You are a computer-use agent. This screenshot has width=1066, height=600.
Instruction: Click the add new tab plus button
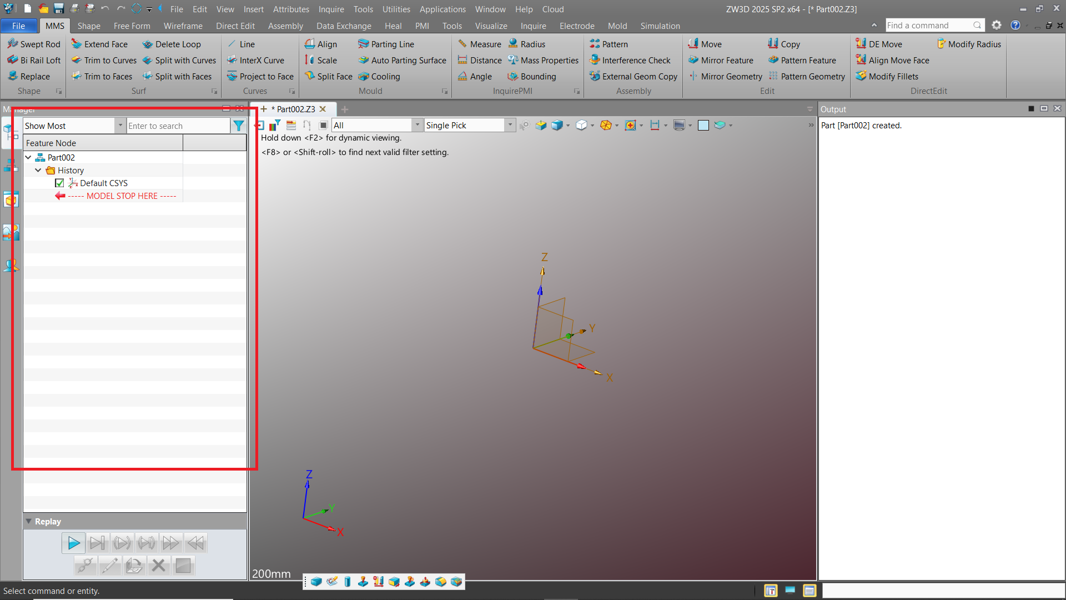point(345,109)
